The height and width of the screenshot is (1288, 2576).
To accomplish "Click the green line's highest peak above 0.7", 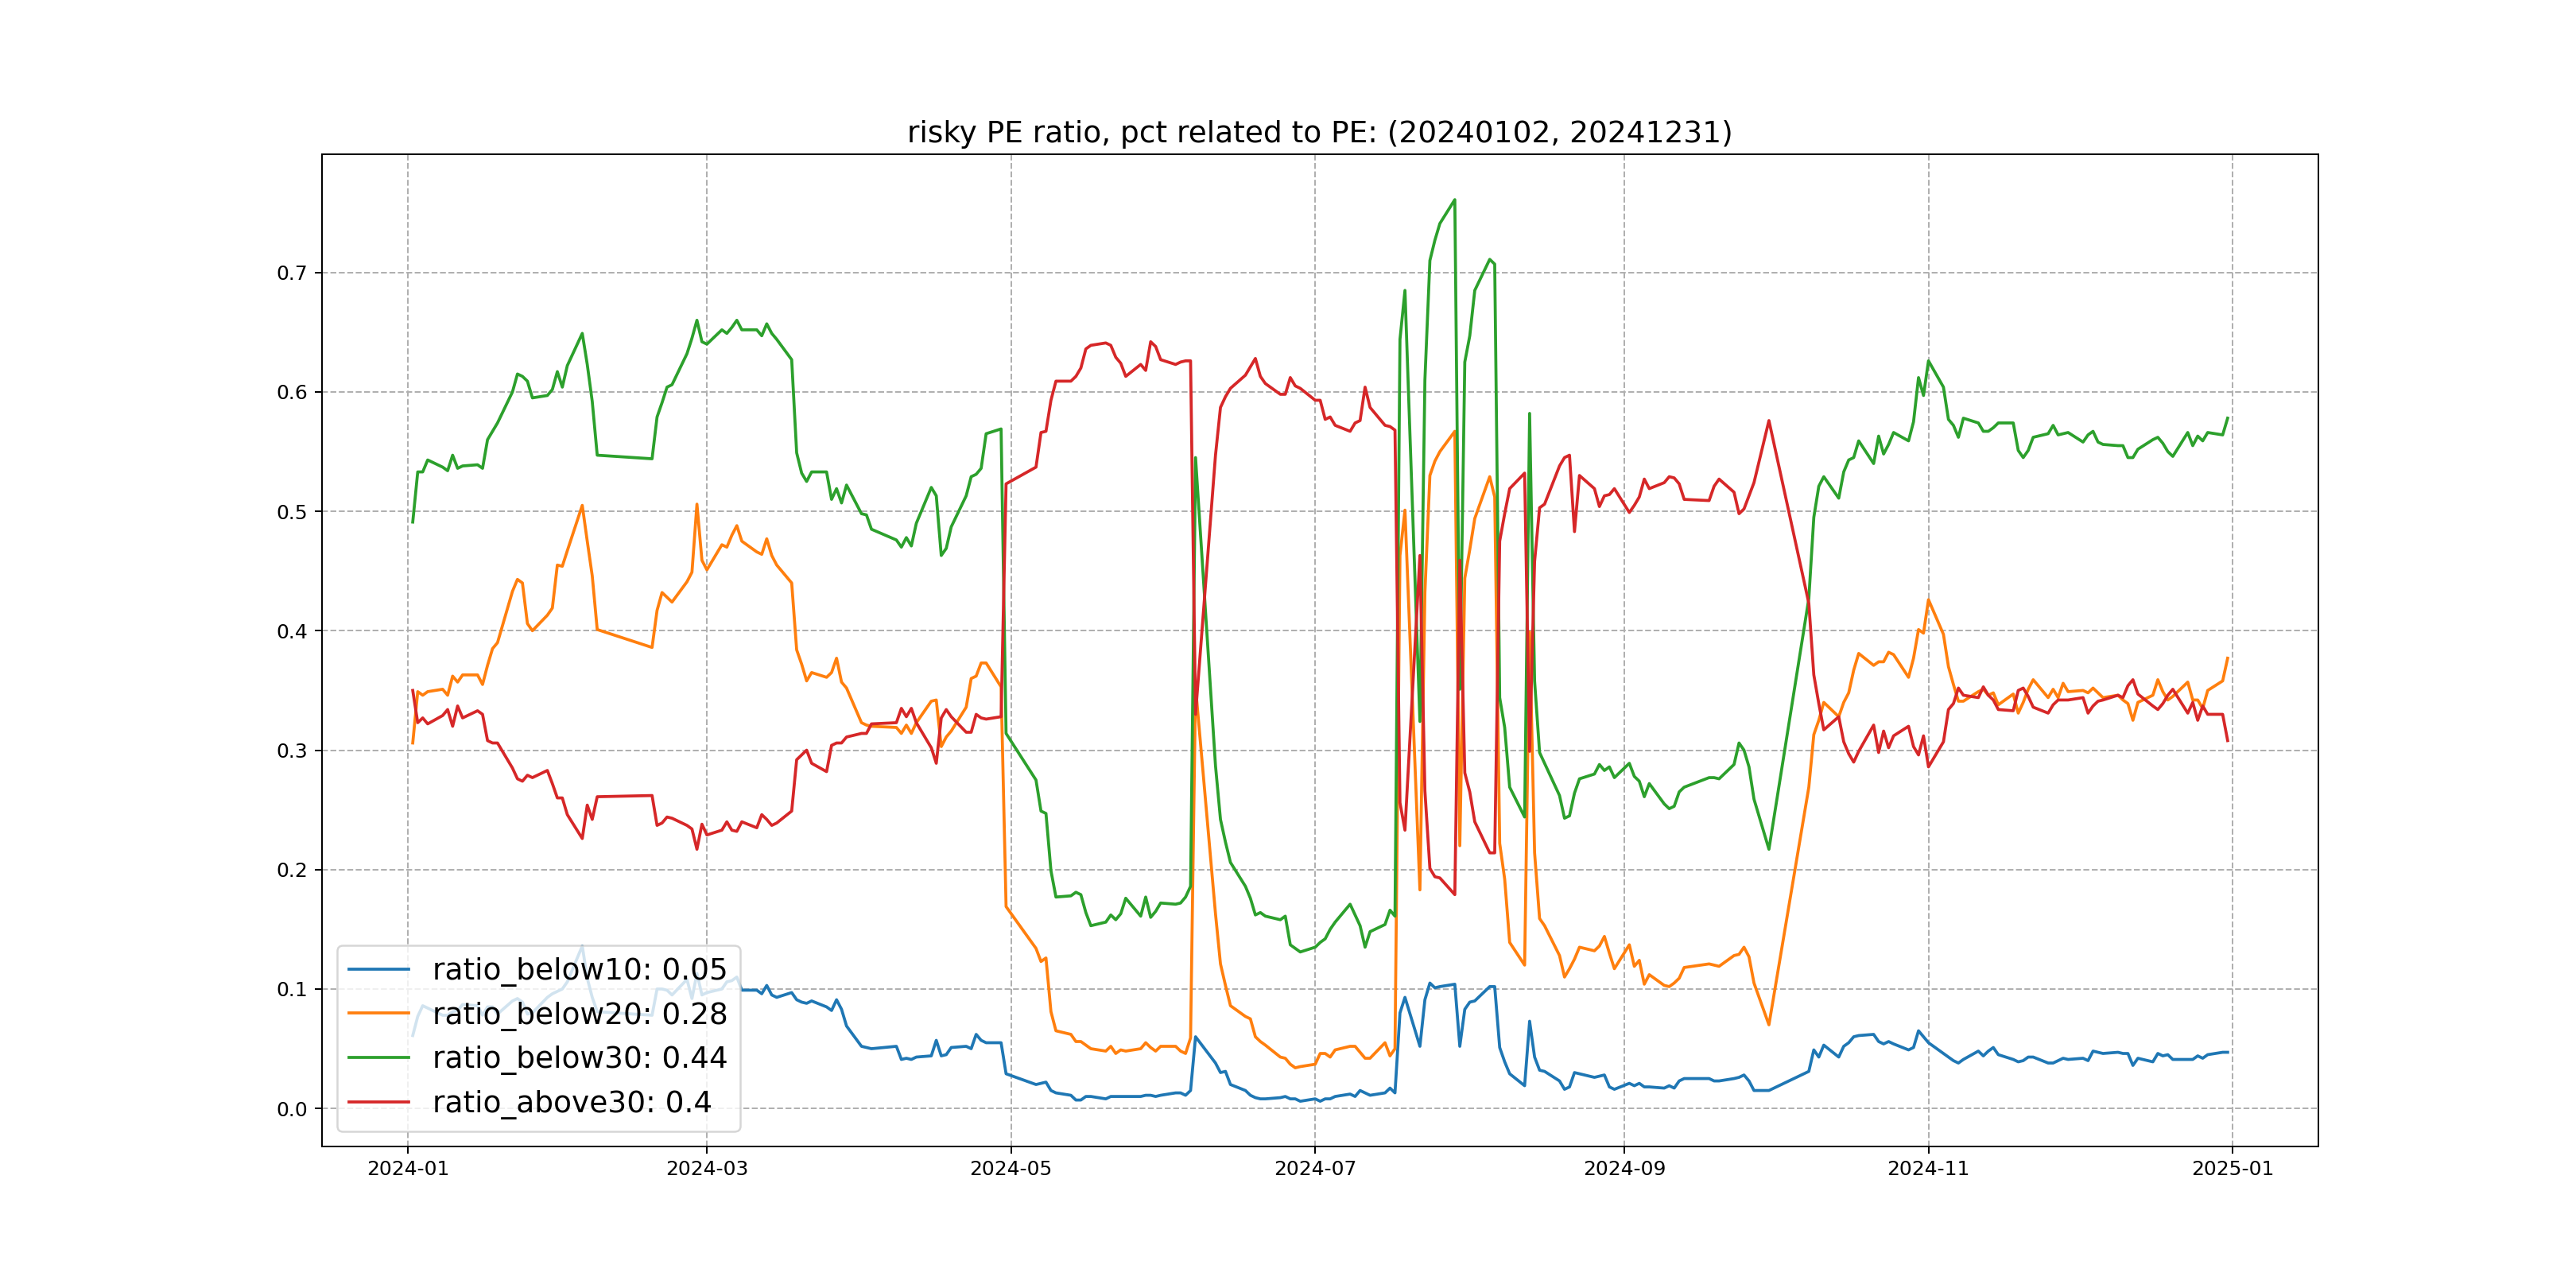I will click(x=1454, y=200).
